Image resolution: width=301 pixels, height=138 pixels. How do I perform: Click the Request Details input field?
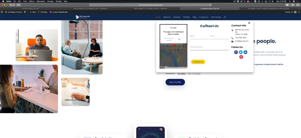209,47
